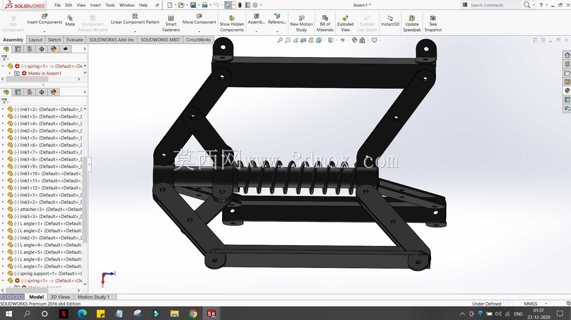Open Linear Component Pattern tool
The height and width of the screenshot is (320, 571).
click(x=135, y=19)
